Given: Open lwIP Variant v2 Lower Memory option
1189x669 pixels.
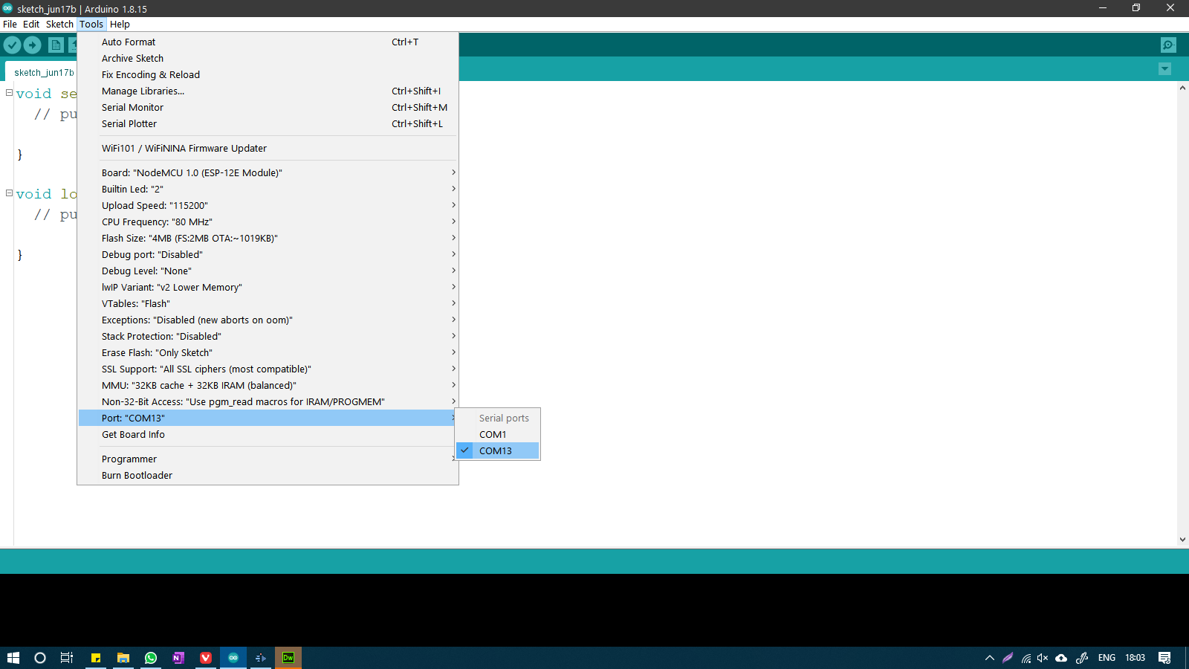Looking at the screenshot, I should tap(268, 288).
